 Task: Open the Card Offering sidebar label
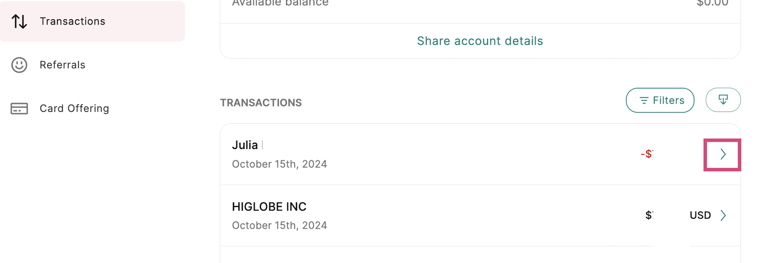(75, 108)
